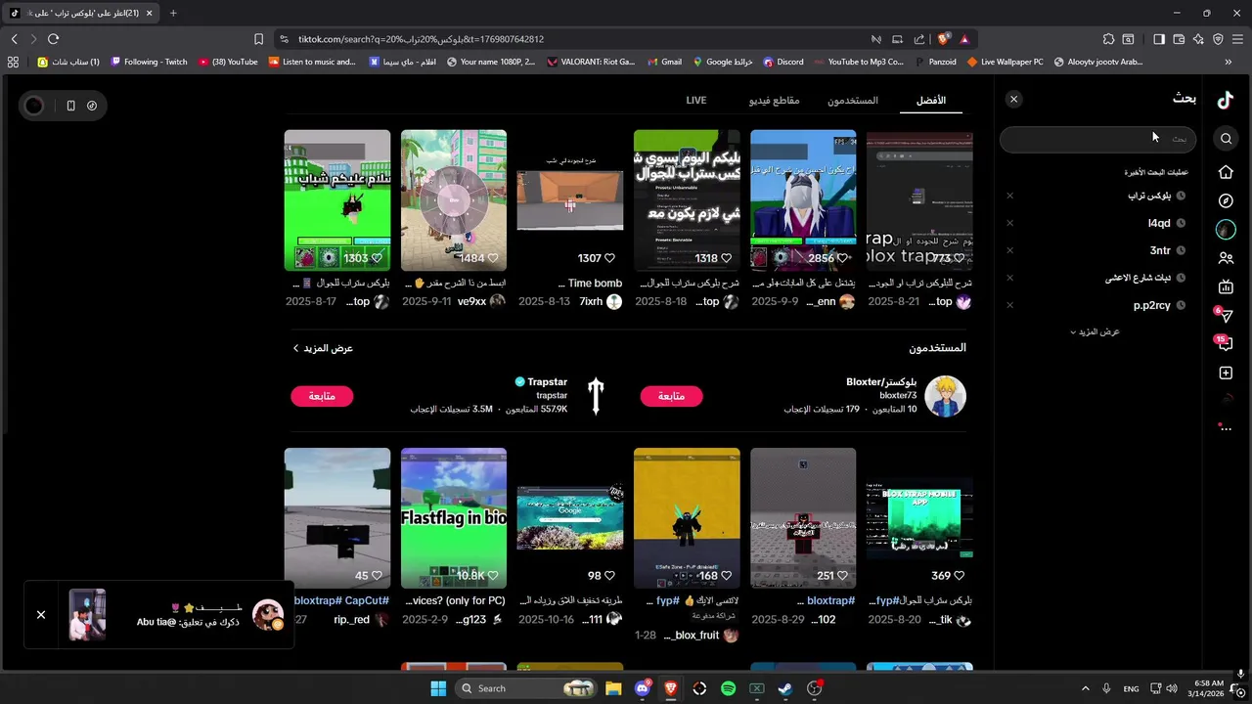
Task: Open the More three-dots sidebar icon
Action: (1226, 427)
